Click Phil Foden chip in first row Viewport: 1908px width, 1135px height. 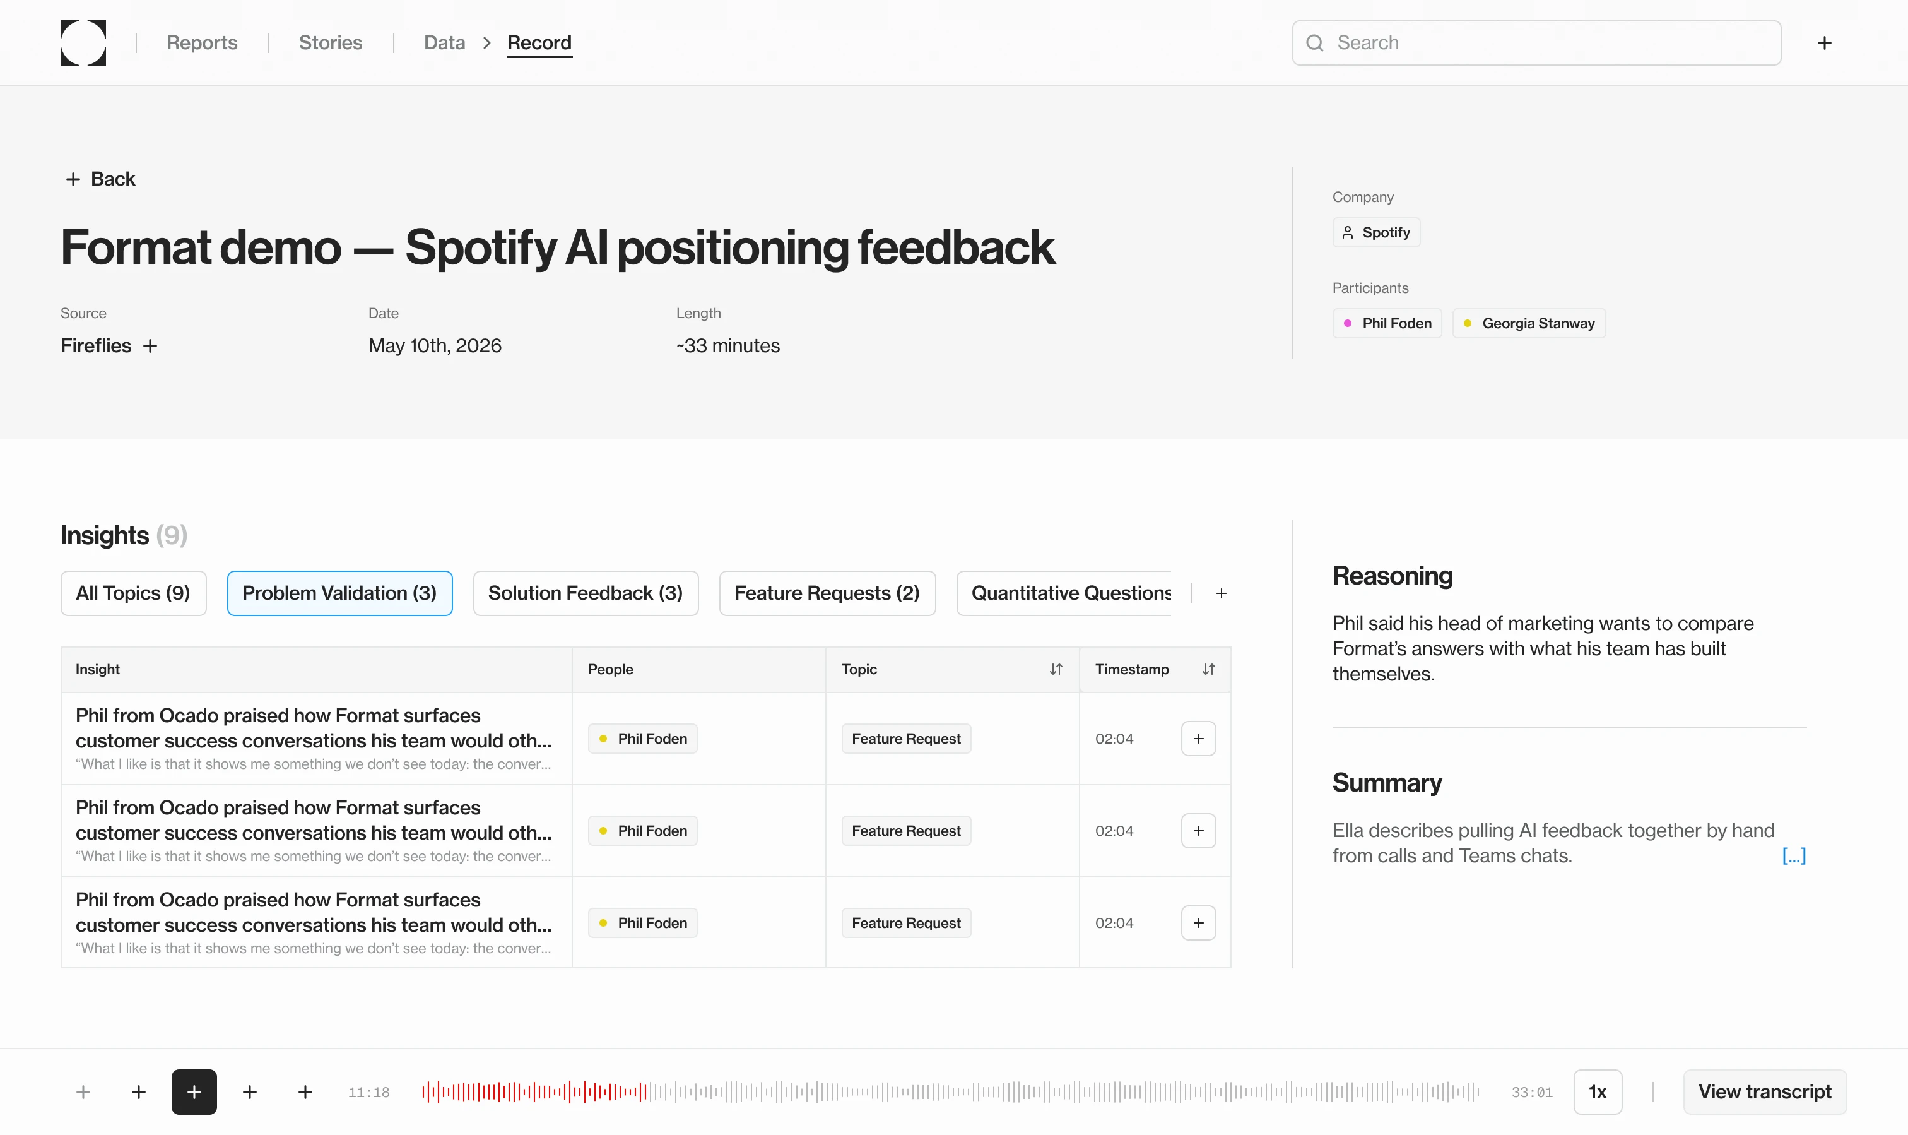642,739
